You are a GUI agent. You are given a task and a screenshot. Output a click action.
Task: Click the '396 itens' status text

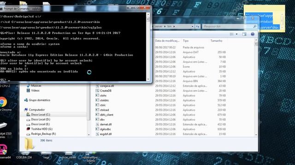pyautogui.click(x=46, y=140)
